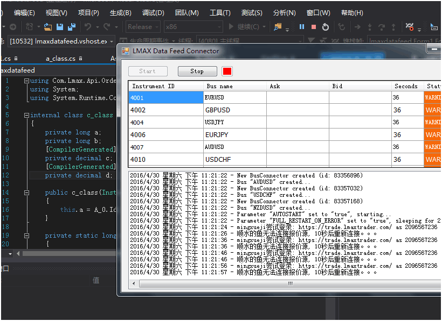Viewport: 442px width, 321px height.
Task: Open the x86 platform dropdown
Action: [x=193, y=27]
